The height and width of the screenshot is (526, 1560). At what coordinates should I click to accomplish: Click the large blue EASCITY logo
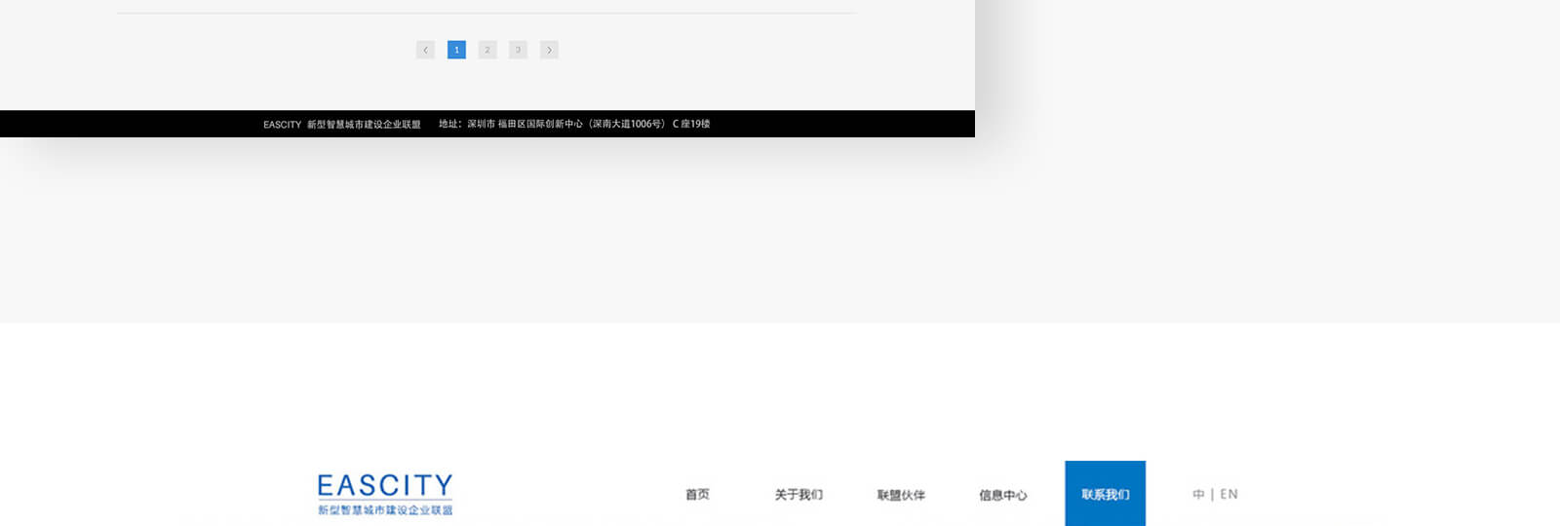click(385, 485)
